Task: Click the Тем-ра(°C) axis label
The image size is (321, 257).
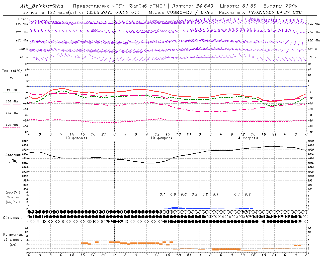Action: (x=12, y=71)
